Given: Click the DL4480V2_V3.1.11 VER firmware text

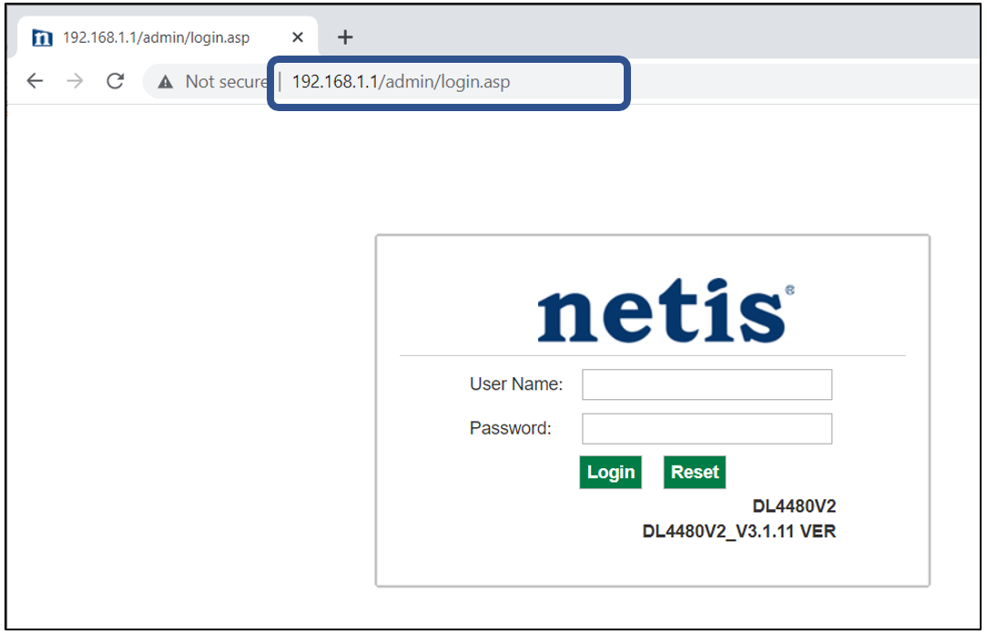Looking at the screenshot, I should tap(739, 531).
